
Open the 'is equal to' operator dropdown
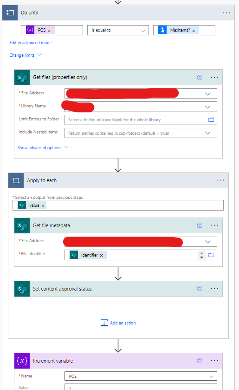pyautogui.click(x=118, y=30)
